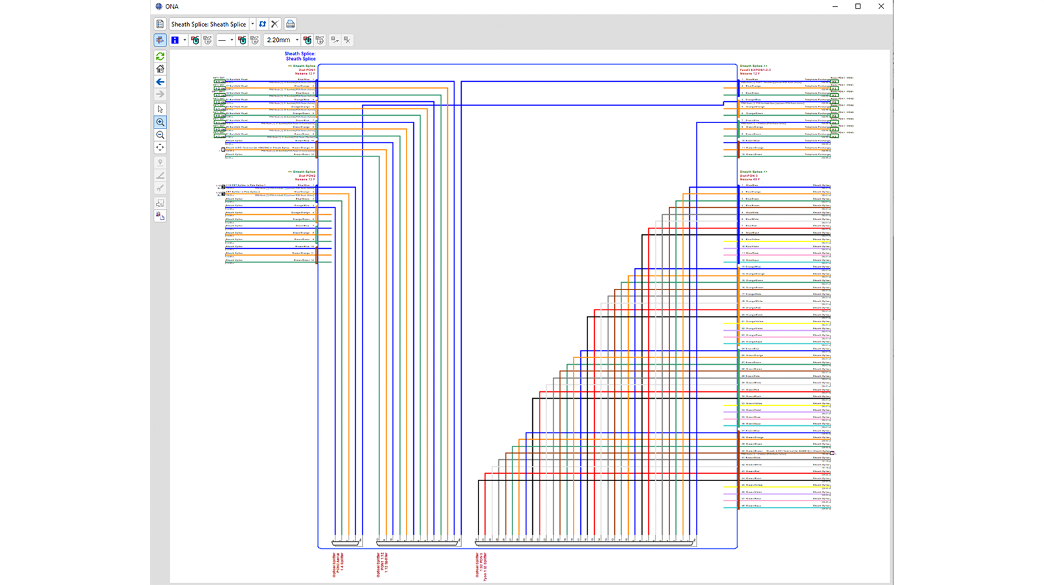Select the Pan tool

coord(160,148)
